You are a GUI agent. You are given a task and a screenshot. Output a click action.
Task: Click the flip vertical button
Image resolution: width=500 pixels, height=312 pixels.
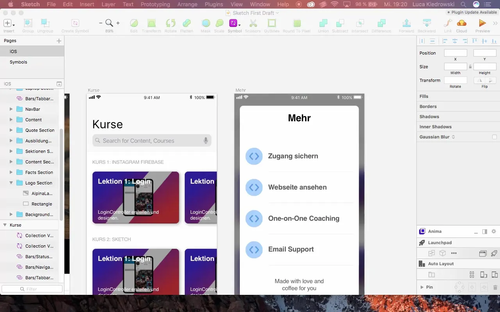491,80
